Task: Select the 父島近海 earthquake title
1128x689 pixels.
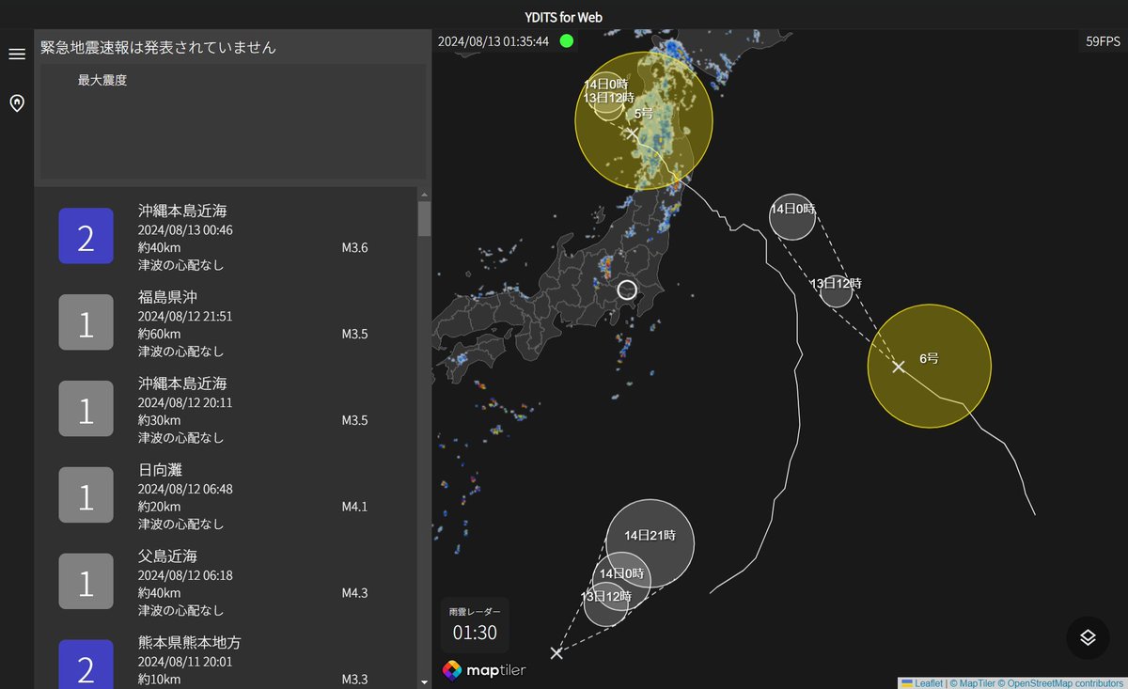Action: pos(167,556)
